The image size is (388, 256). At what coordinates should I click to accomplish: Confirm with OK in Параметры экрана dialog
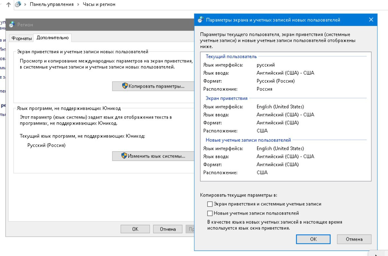[x=313, y=239]
